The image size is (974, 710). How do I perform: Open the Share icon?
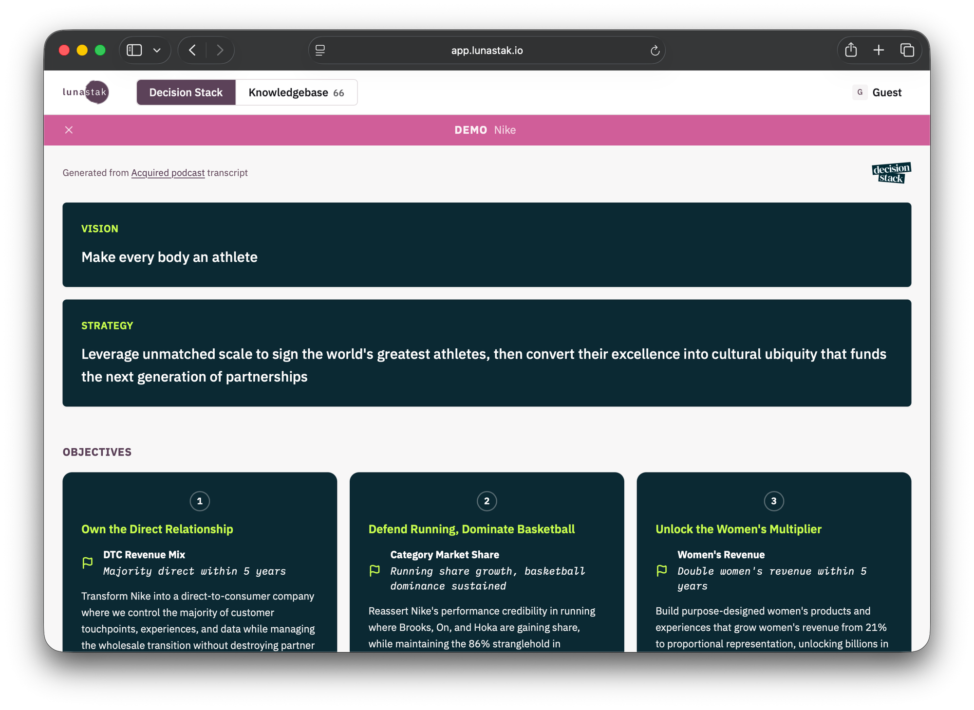tap(851, 50)
